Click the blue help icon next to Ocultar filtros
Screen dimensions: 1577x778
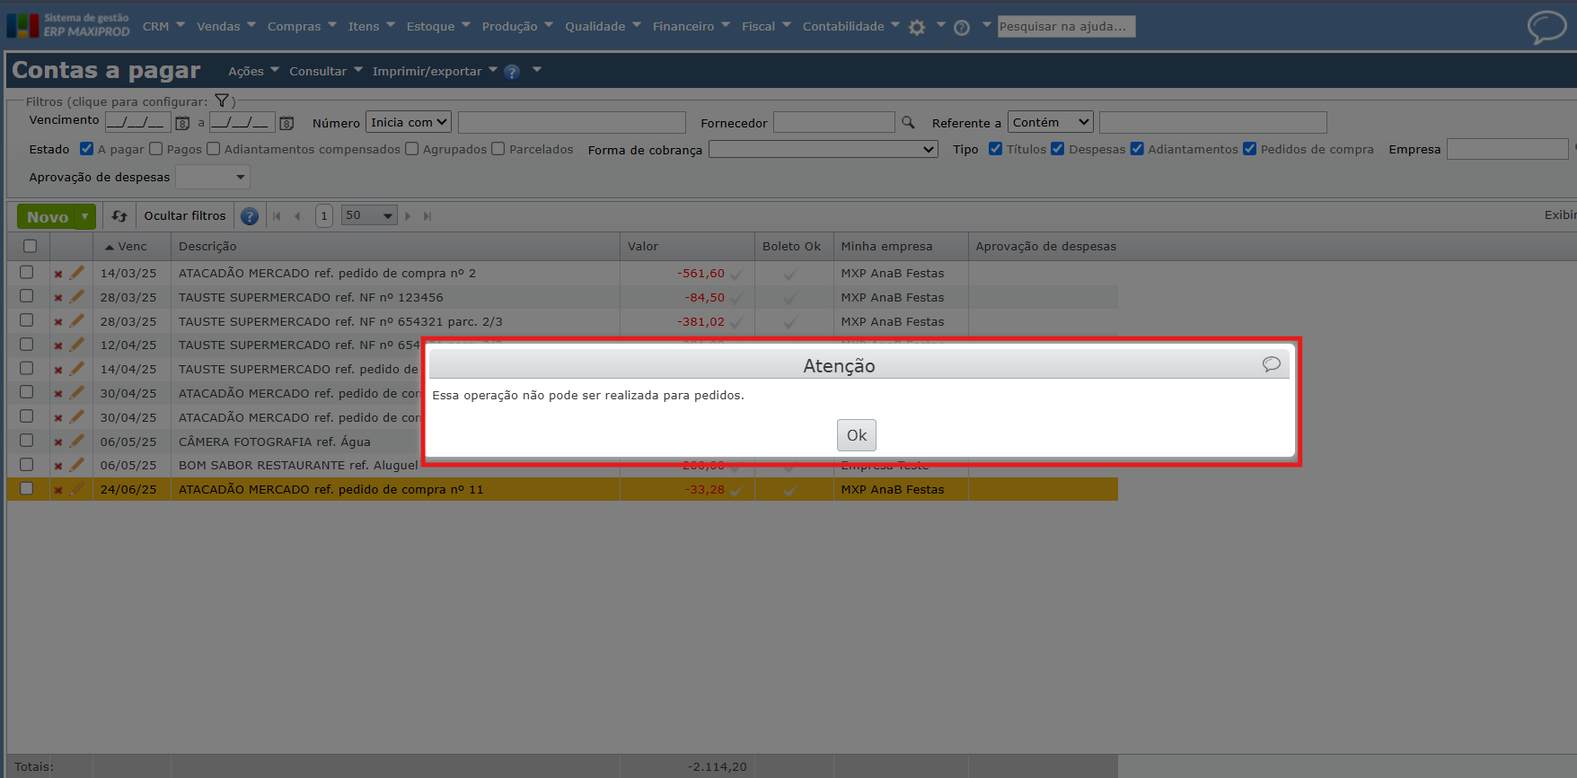[x=250, y=215]
